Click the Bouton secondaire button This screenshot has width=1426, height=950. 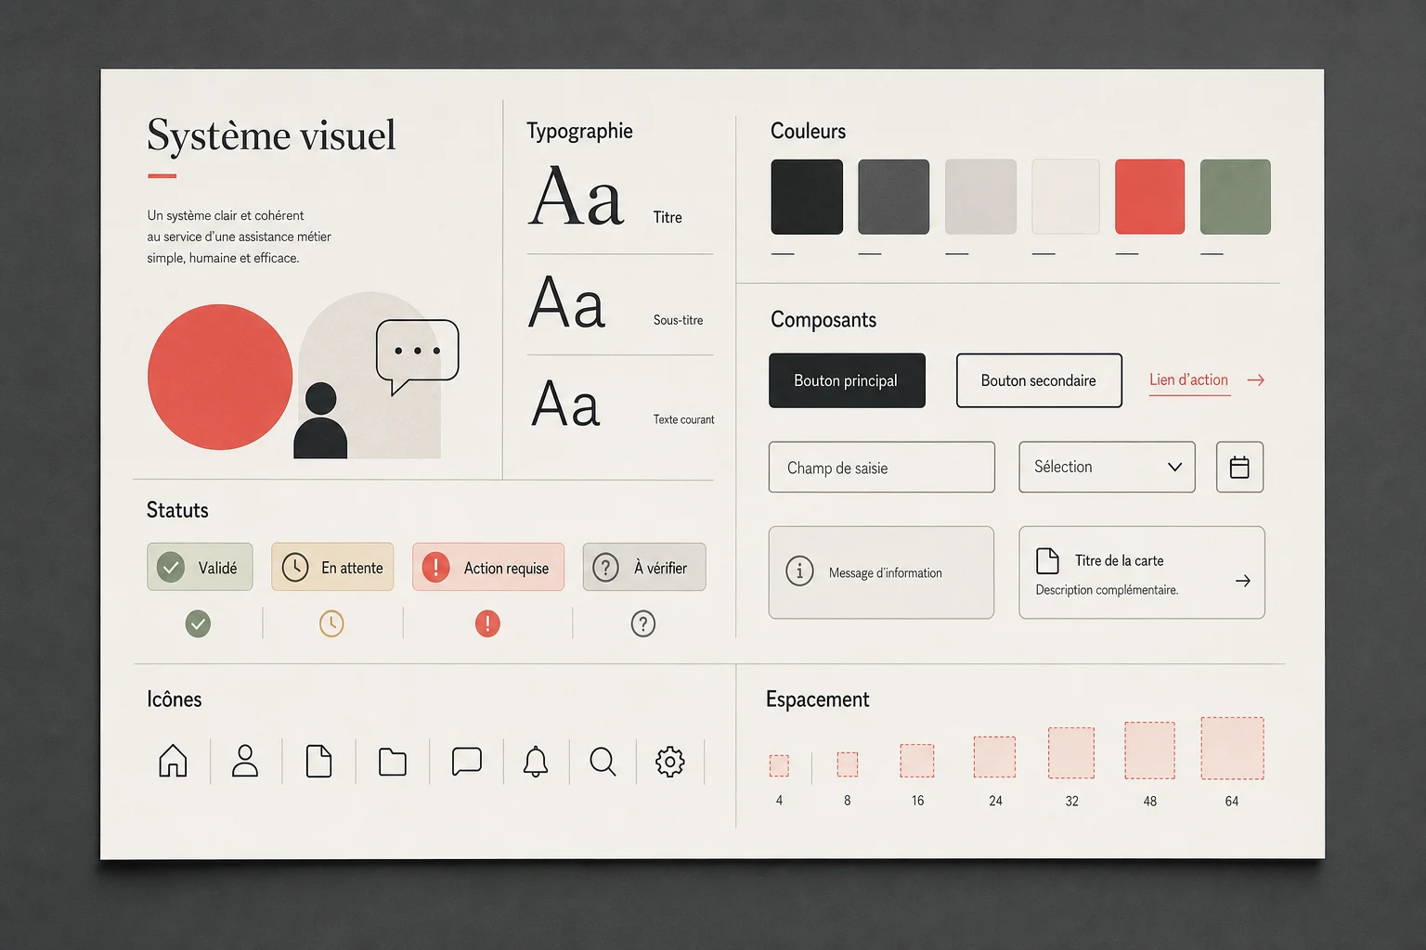click(1039, 380)
